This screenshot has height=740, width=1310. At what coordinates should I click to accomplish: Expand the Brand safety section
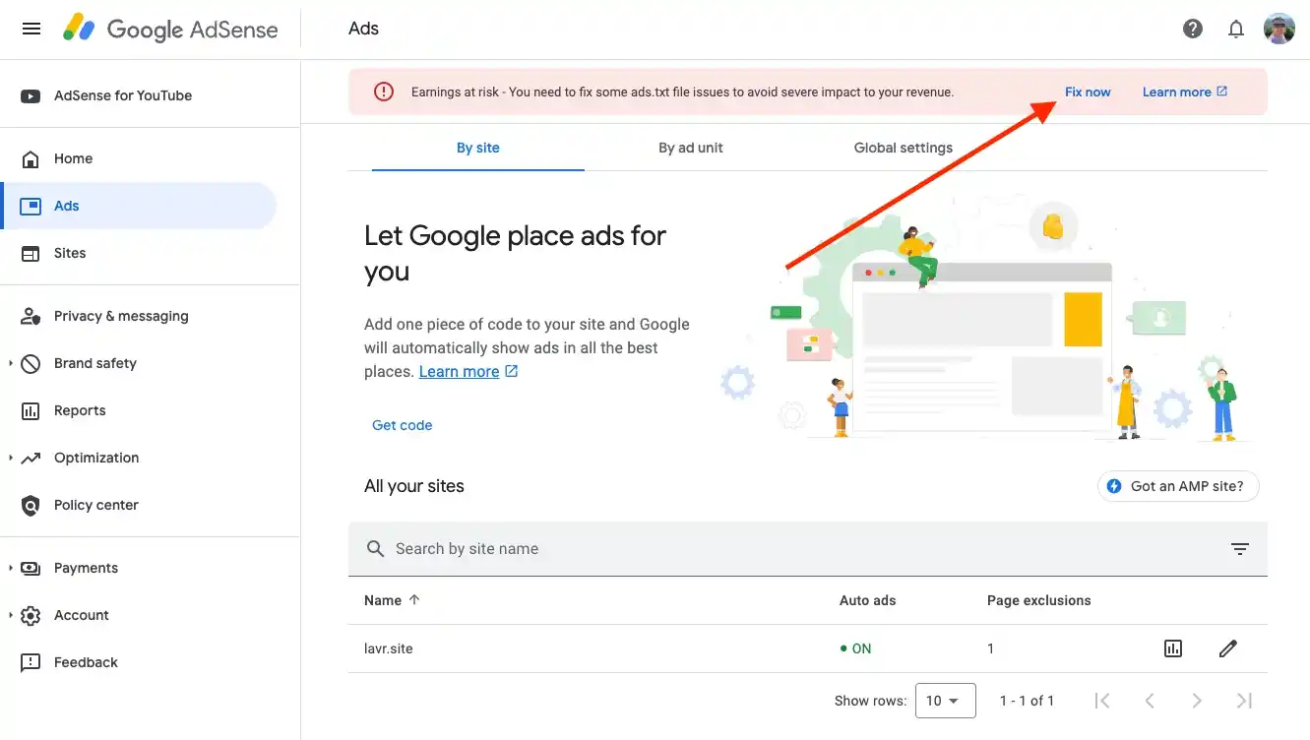(x=94, y=363)
